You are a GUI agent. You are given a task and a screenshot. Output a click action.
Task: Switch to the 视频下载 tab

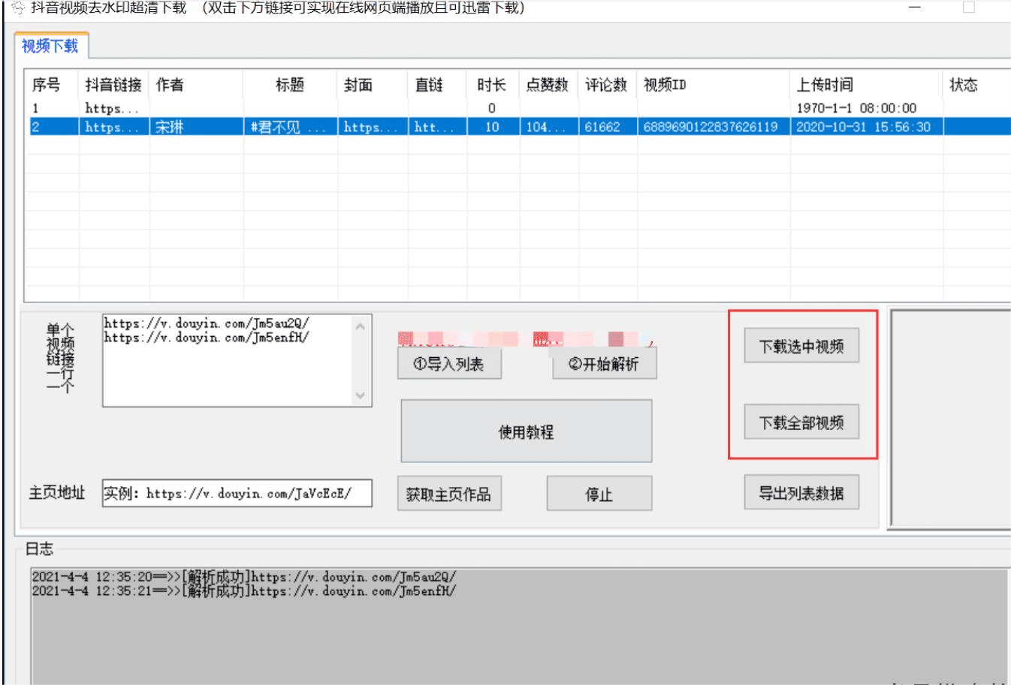50,46
